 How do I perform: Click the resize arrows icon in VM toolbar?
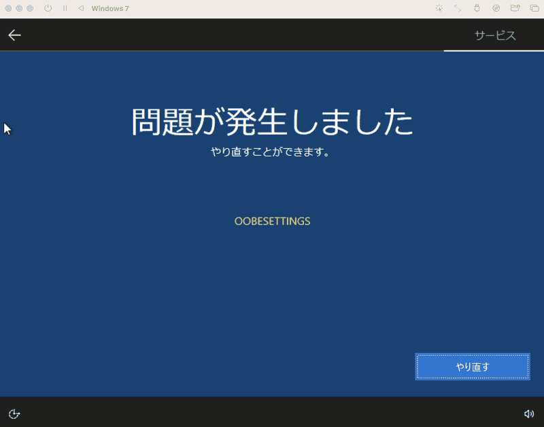(x=458, y=8)
